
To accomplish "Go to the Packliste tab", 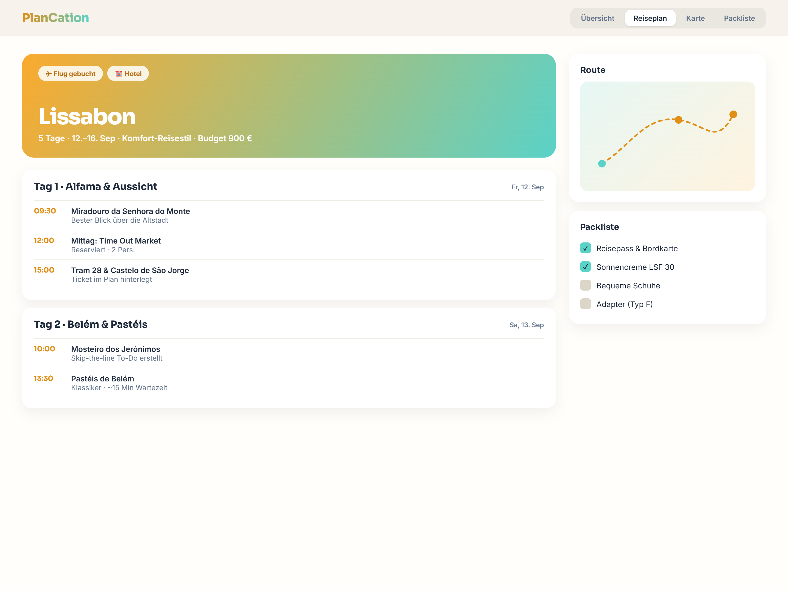I will 739,18.
